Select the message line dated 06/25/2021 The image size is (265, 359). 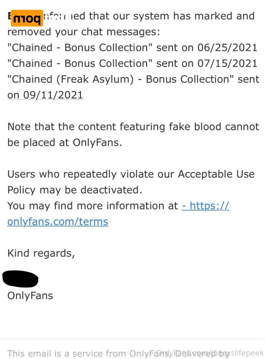point(132,48)
